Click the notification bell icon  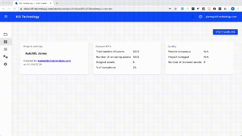tap(193, 17)
